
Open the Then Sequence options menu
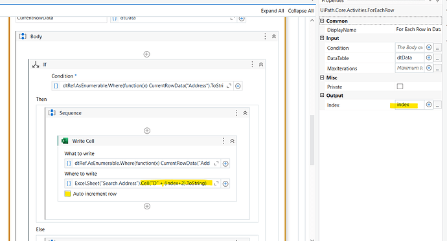[236, 113]
